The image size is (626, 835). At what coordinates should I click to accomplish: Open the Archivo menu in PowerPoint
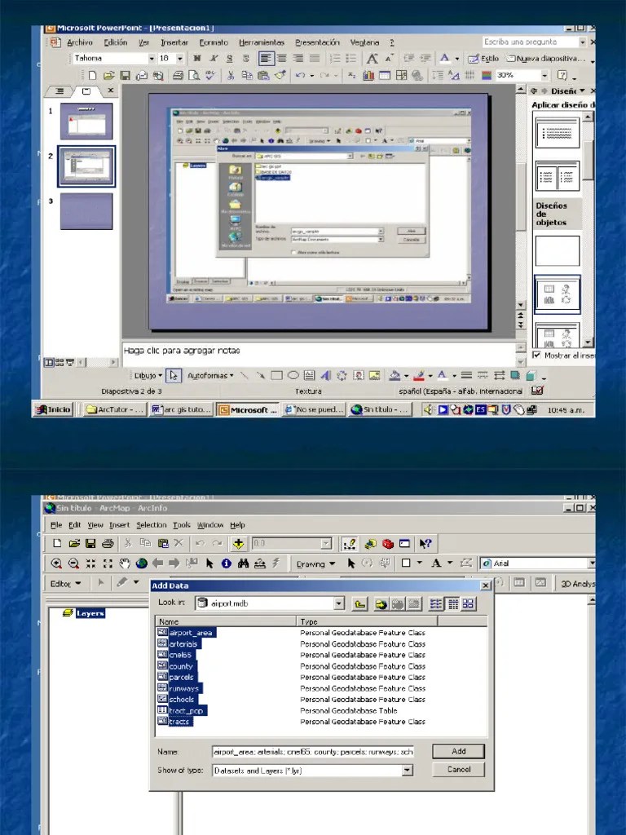pyautogui.click(x=79, y=42)
